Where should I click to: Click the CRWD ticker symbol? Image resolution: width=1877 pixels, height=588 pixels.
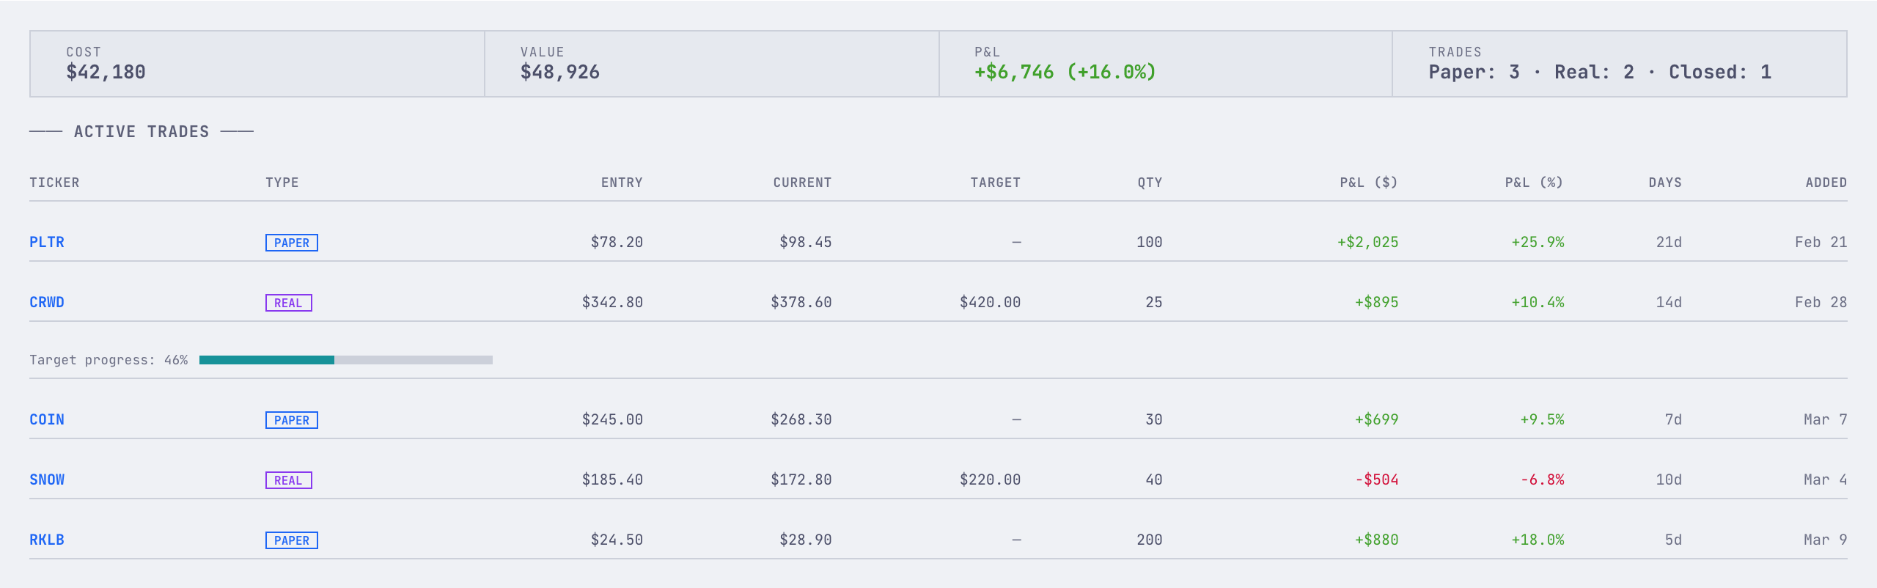coord(46,301)
